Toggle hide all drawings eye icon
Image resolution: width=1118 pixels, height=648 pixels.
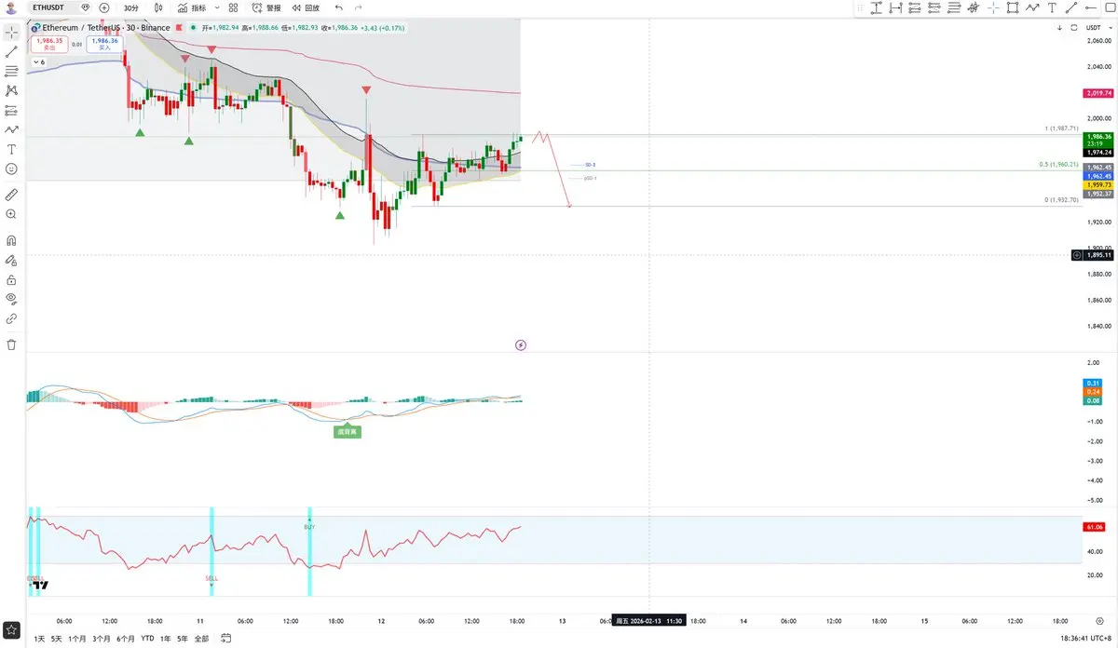point(11,299)
